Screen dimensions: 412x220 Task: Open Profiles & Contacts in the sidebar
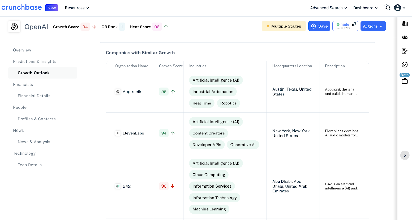click(x=37, y=119)
